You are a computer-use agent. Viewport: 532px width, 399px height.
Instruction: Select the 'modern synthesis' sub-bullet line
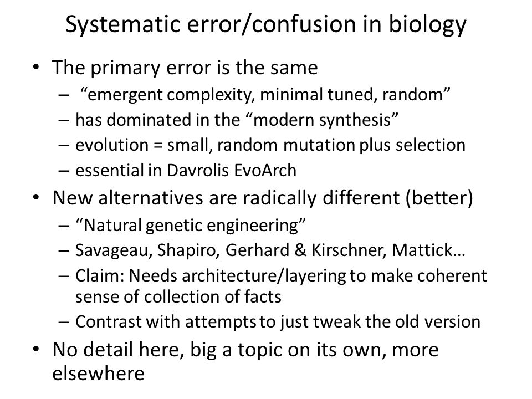pyautogui.click(x=237, y=120)
